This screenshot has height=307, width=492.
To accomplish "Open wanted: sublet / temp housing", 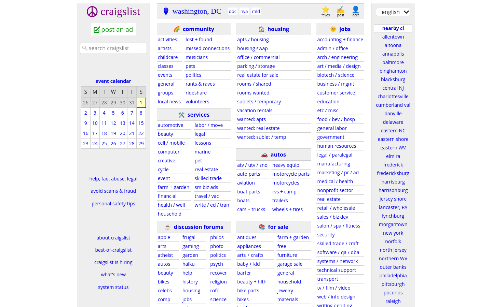I will coord(262,137).
